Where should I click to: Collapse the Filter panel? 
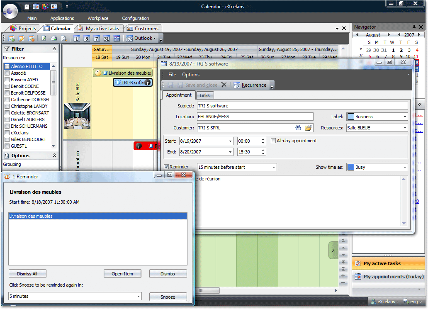54,49
